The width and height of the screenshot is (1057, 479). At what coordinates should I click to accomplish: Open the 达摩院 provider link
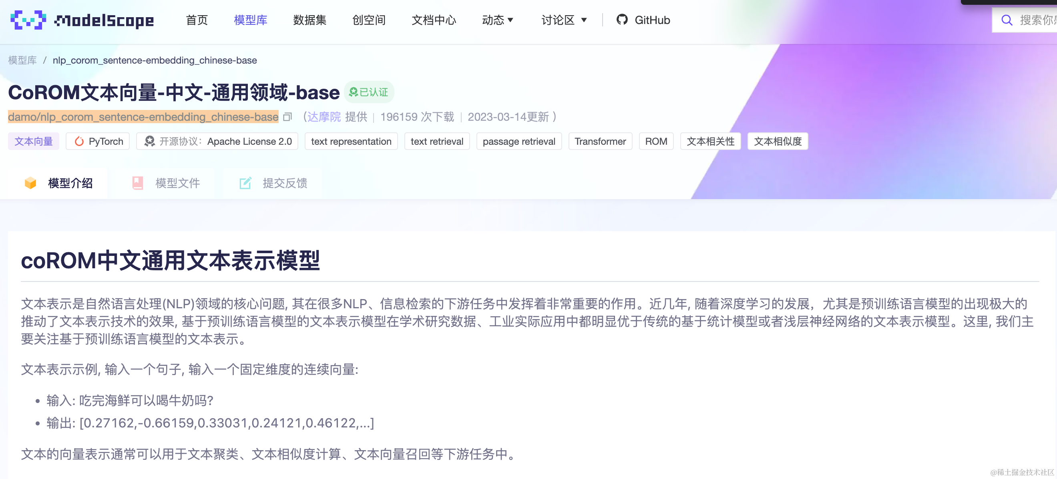pos(324,117)
